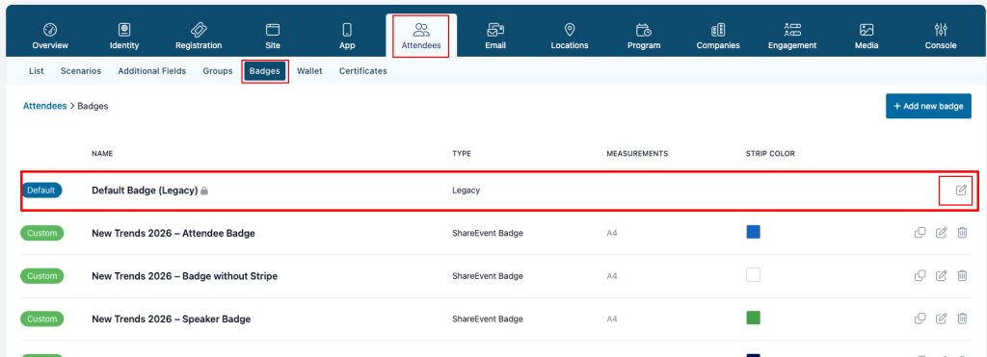Duplicate the Badge without Stripe
This screenshot has width=987, height=357.
[920, 275]
